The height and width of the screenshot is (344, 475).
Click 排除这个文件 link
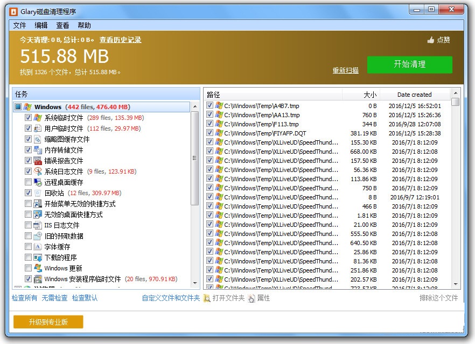click(439, 298)
